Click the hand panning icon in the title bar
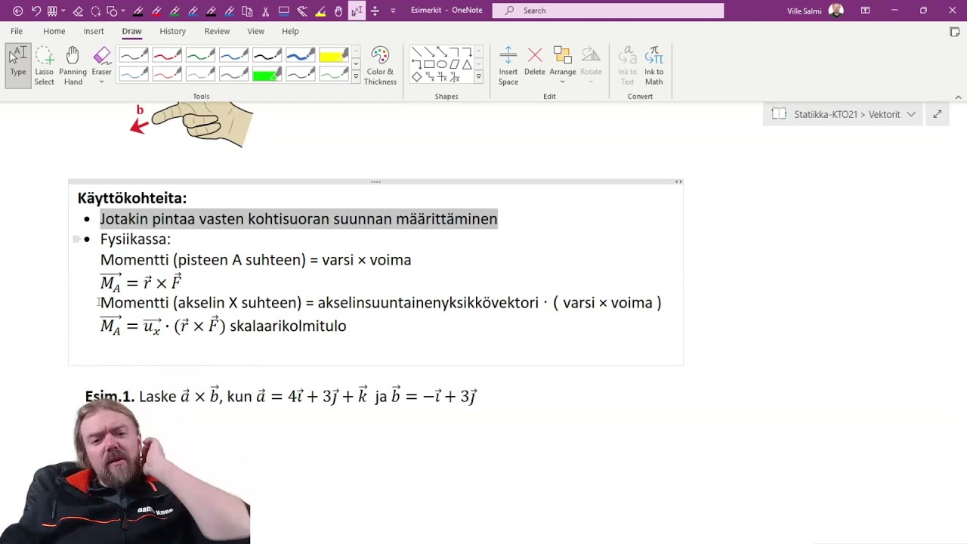This screenshot has width=967, height=544. pos(338,11)
